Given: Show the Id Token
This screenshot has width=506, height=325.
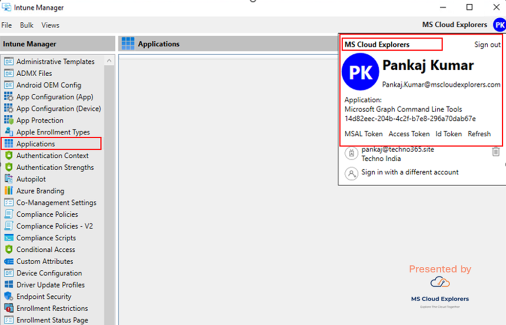Looking at the screenshot, I should (x=449, y=134).
